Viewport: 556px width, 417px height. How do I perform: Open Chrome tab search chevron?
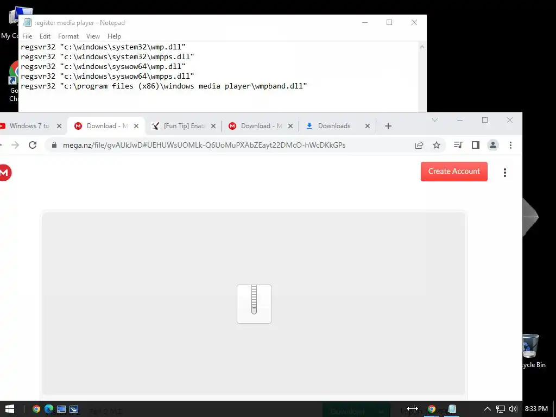(435, 120)
